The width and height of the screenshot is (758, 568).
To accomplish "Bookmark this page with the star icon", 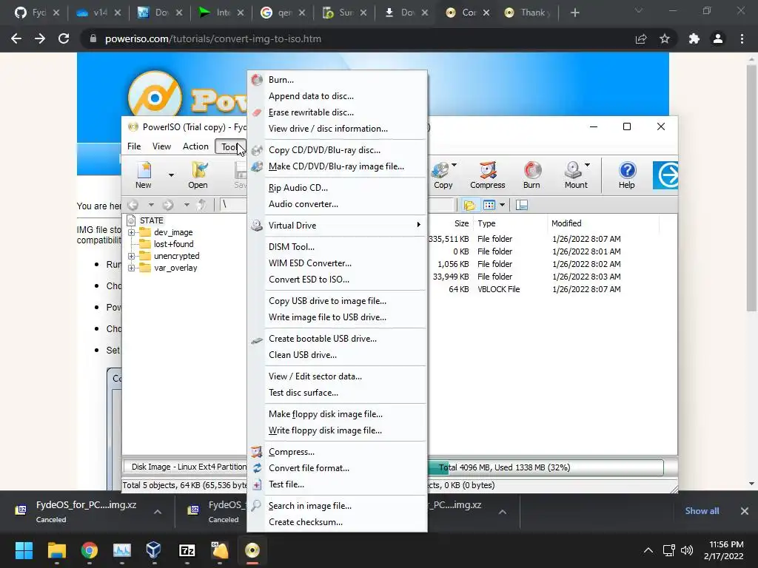I will [665, 38].
